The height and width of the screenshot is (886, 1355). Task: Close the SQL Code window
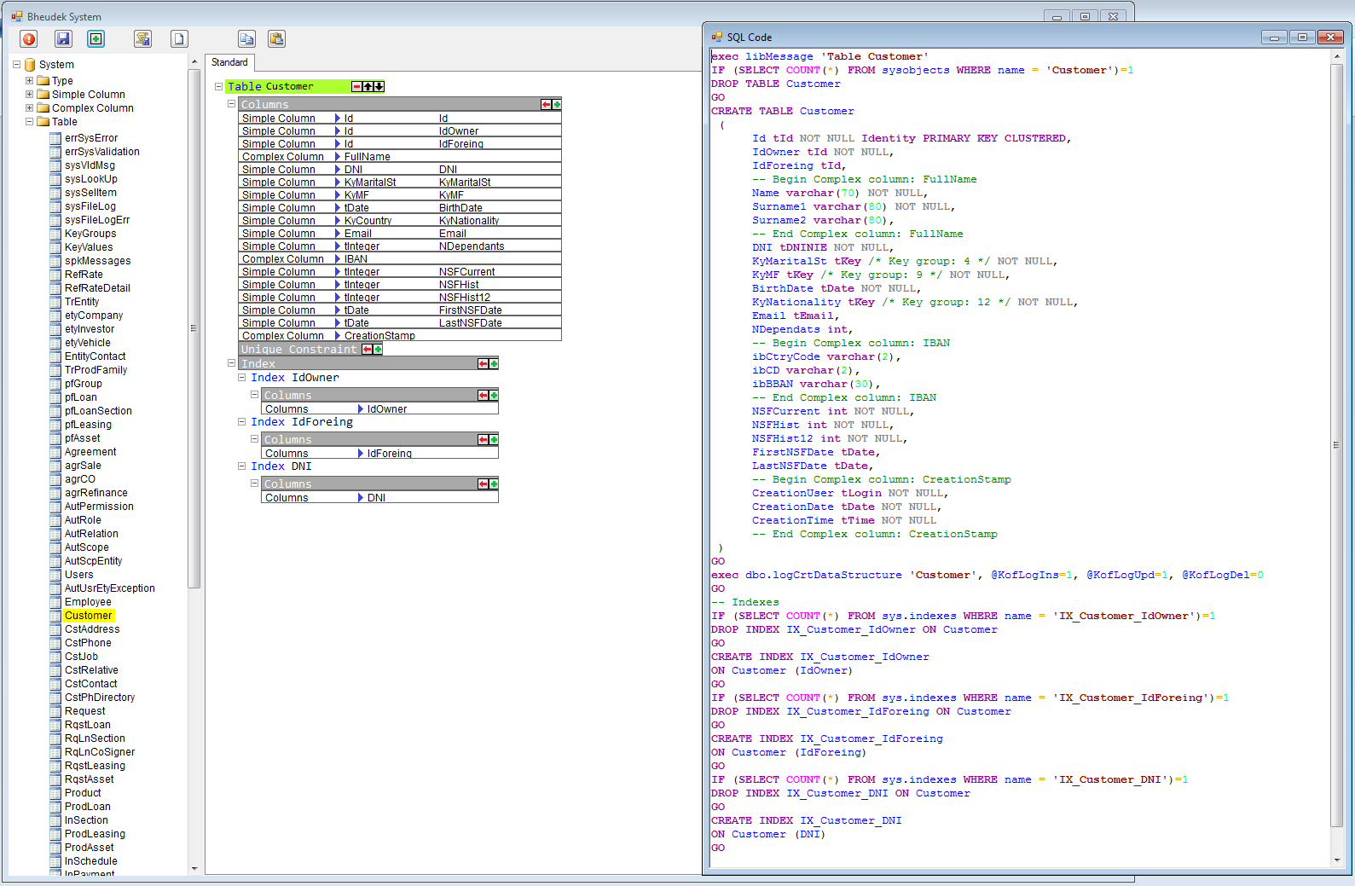[x=1329, y=38]
